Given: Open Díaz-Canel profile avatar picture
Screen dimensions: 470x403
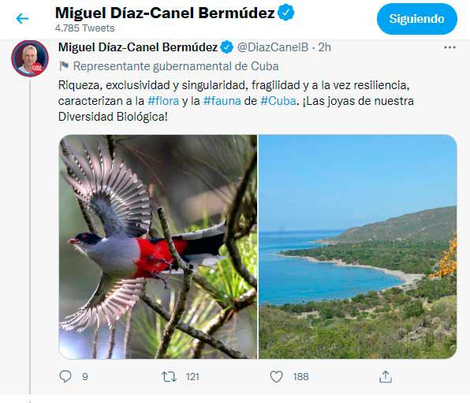Looking at the screenshot, I should click(30, 58).
